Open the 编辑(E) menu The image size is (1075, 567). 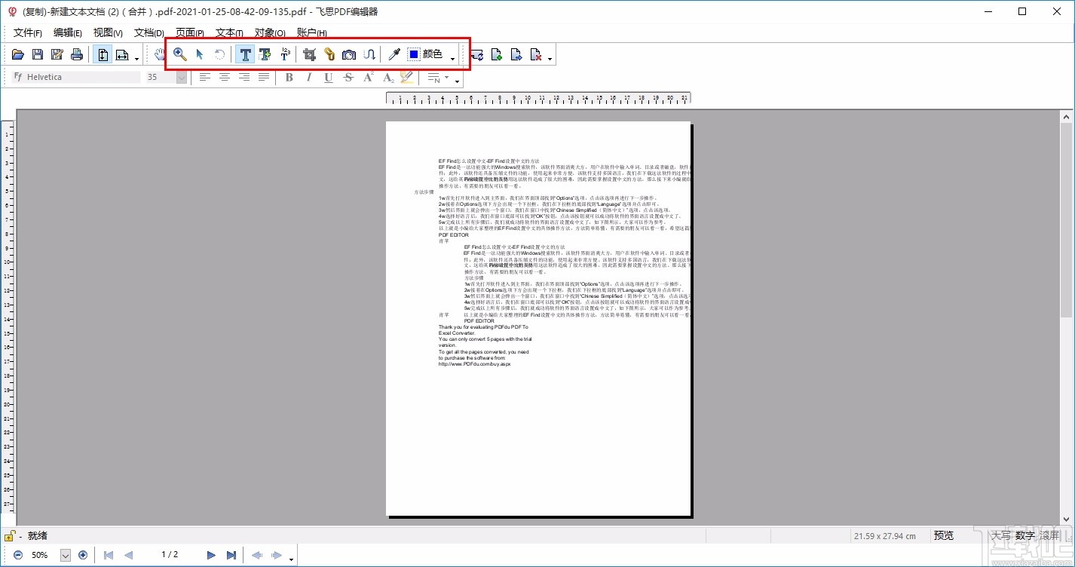[68, 32]
